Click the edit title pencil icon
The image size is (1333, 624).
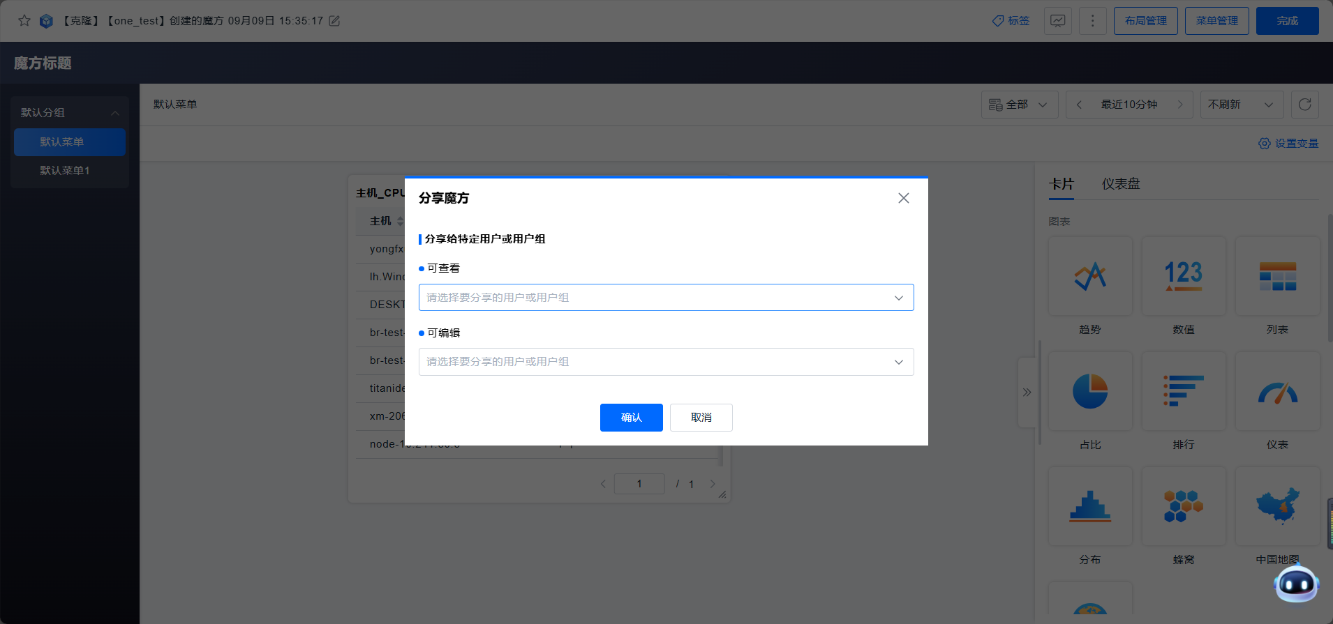coord(334,21)
